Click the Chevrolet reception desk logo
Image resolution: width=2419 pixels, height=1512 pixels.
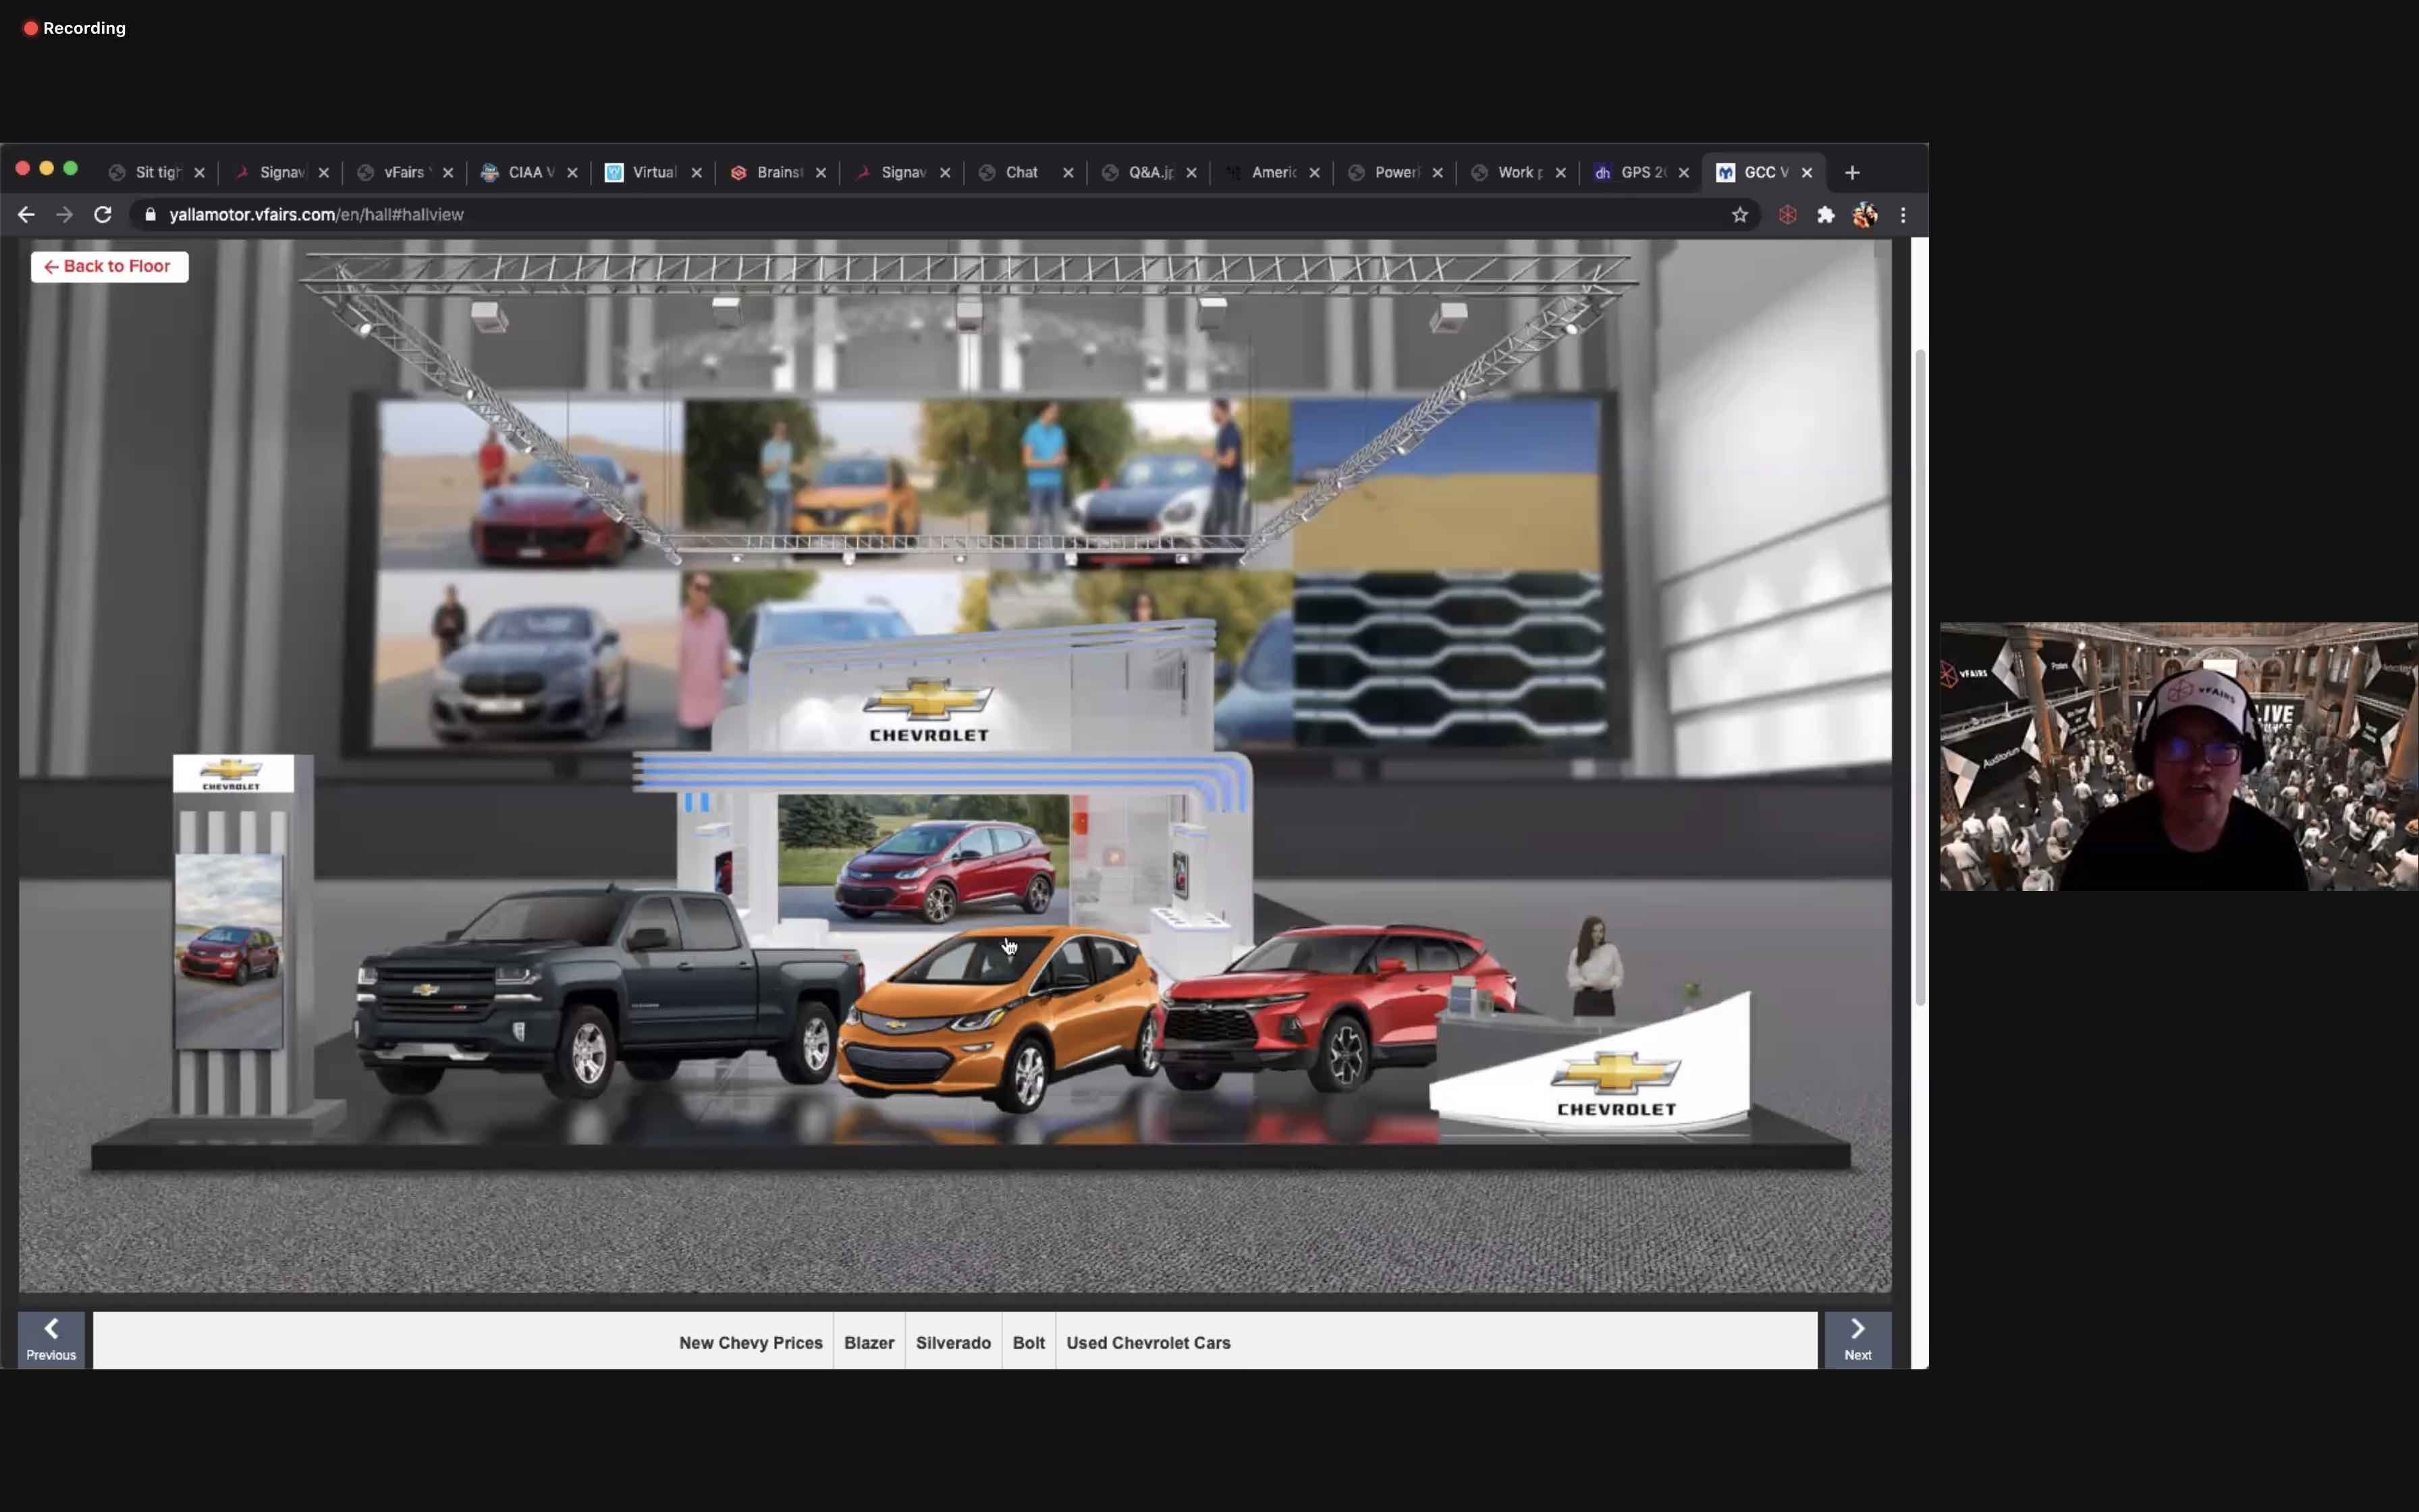click(x=1615, y=1084)
